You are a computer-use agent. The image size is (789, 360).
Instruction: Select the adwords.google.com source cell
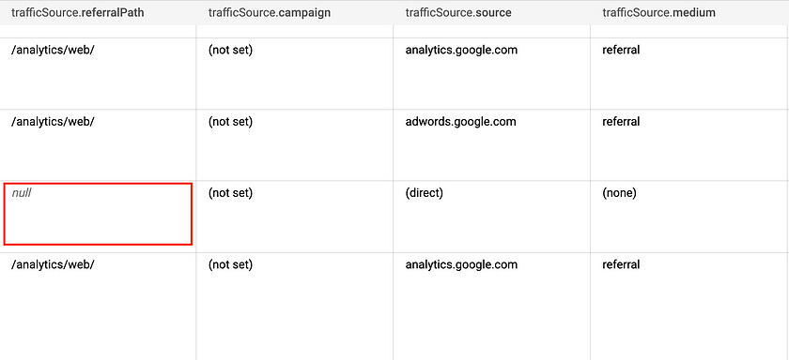[x=460, y=122]
